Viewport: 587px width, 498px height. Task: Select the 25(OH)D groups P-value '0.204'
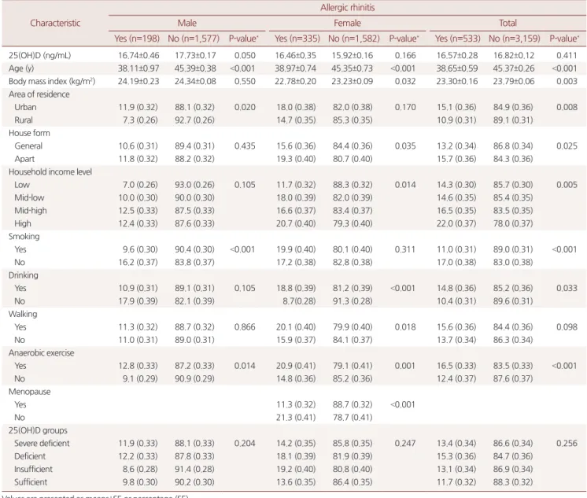click(245, 444)
